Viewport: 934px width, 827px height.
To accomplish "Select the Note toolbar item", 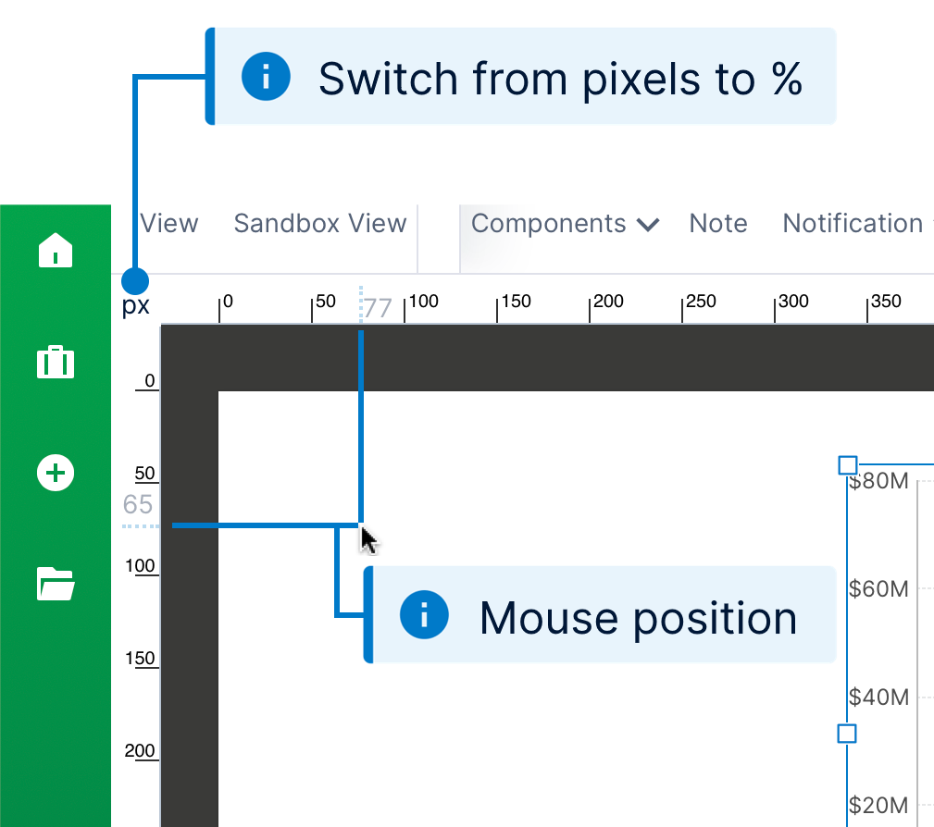I will pos(717,224).
